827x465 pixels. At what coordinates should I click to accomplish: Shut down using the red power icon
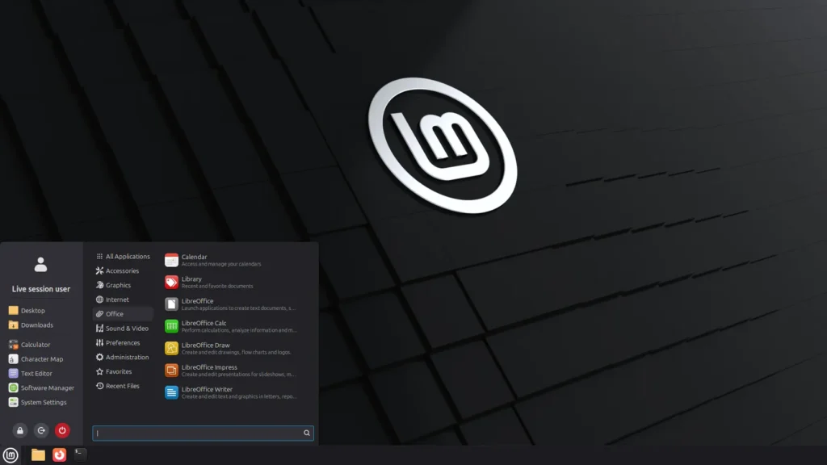coord(62,430)
